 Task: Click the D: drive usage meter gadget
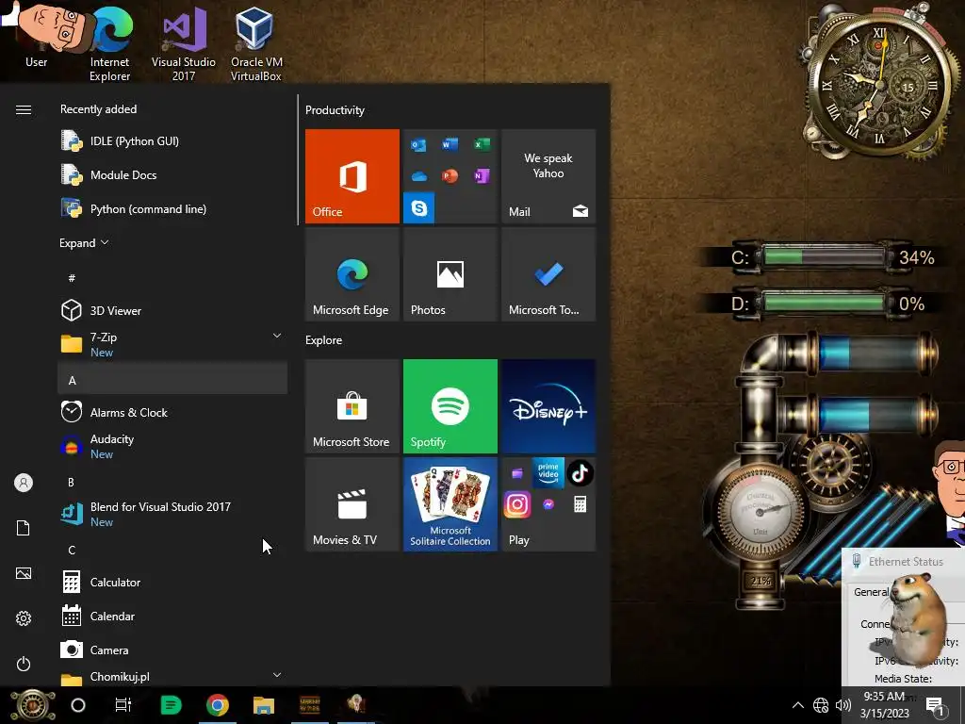[825, 304]
